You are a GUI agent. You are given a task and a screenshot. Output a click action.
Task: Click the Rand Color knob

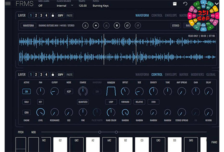click(x=111, y=112)
